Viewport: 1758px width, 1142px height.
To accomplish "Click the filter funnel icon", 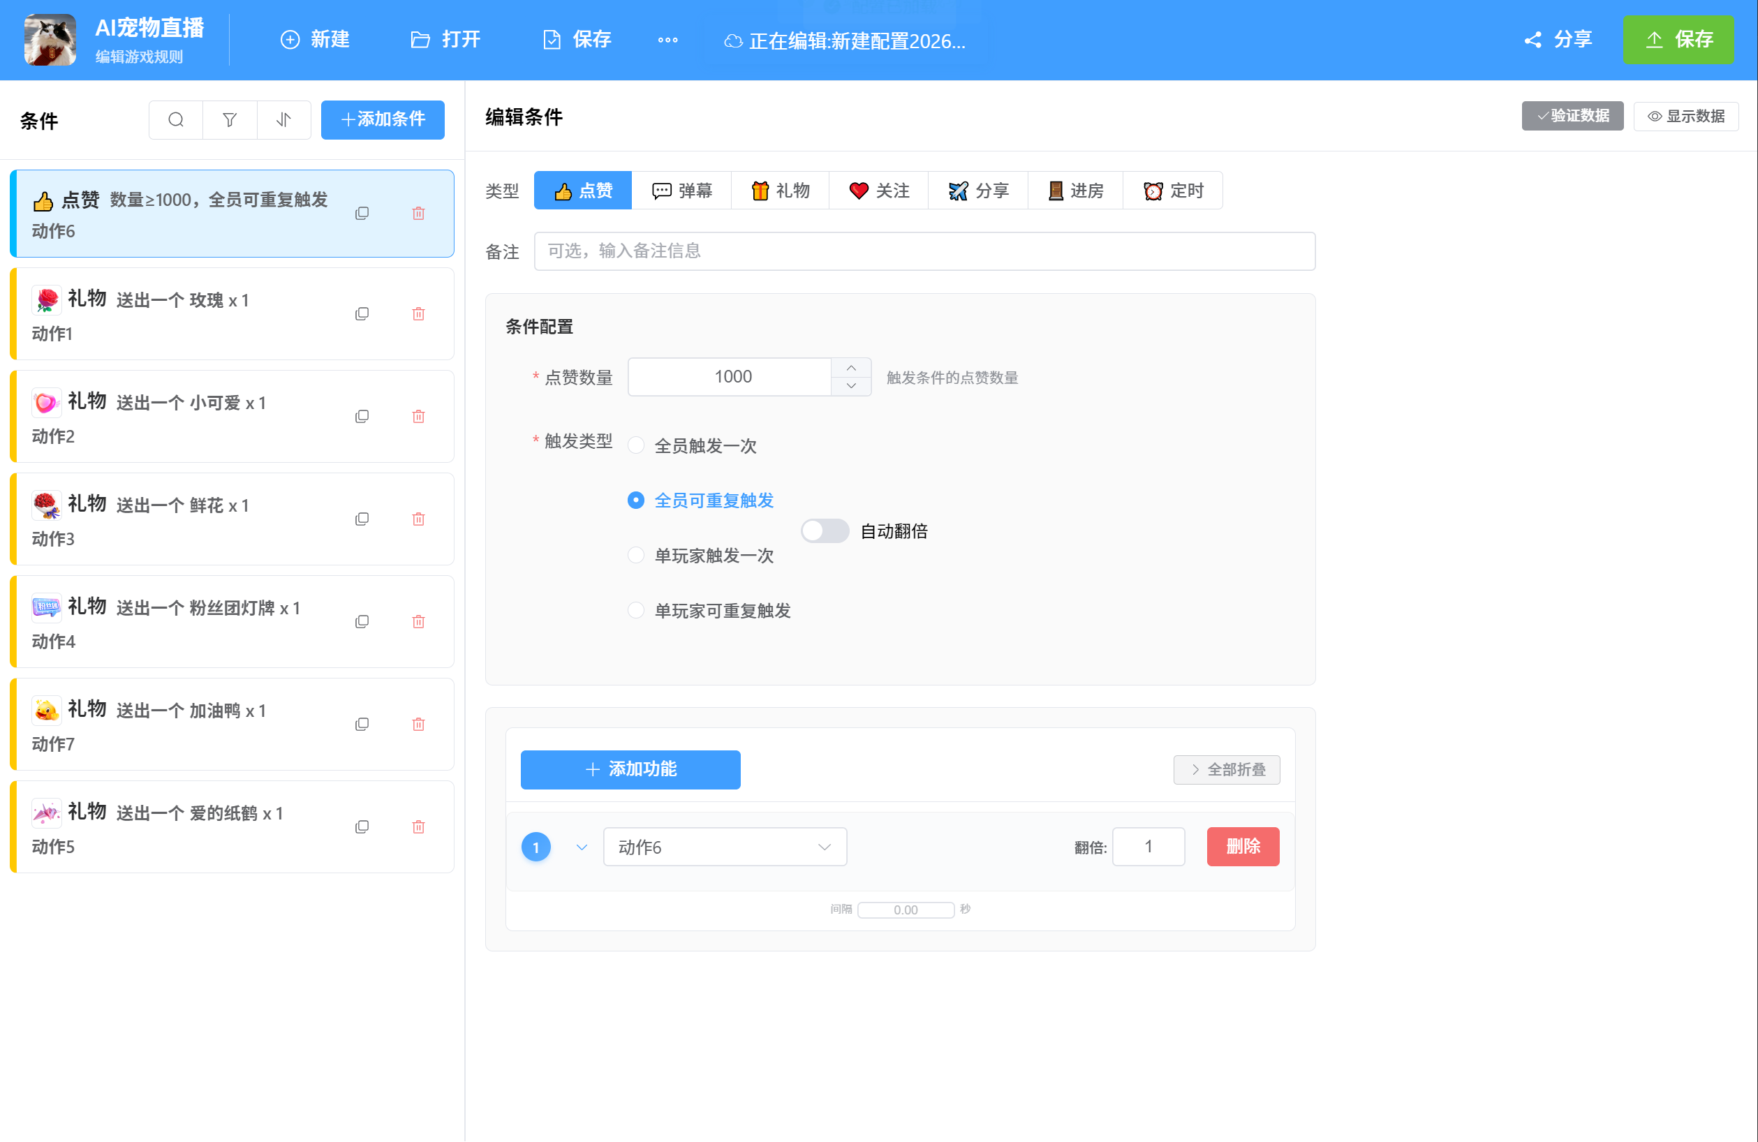I will point(230,119).
